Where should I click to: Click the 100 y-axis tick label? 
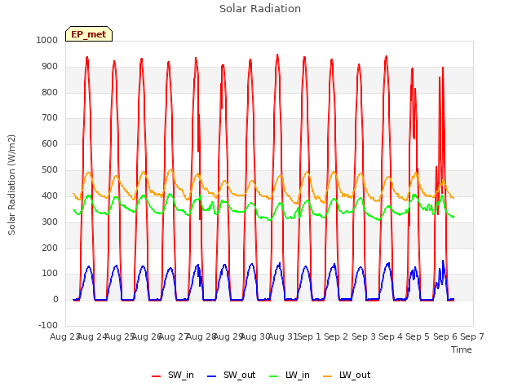pyautogui.click(x=50, y=274)
